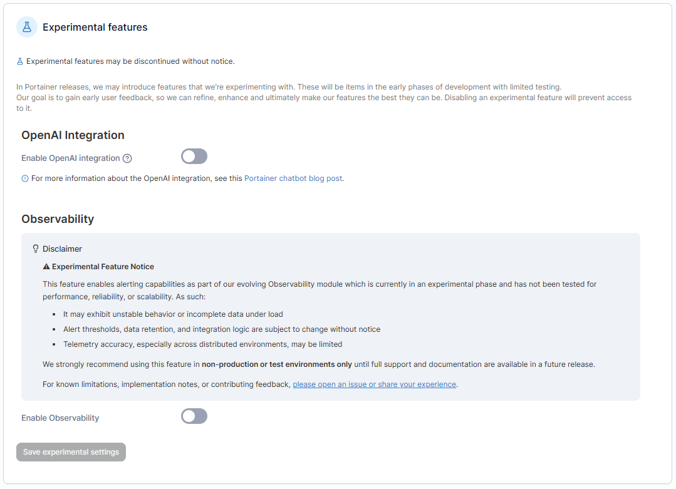Click the OpenAI Integration section heading
Screen dimensions: 676x489
tap(73, 135)
